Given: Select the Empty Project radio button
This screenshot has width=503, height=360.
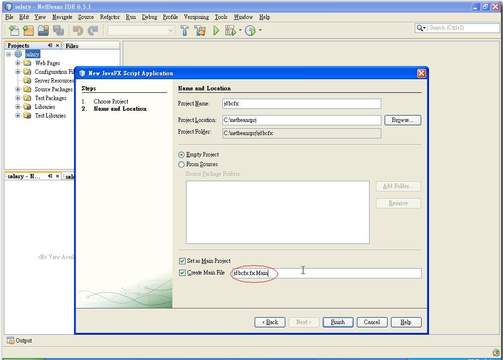Looking at the screenshot, I should (181, 155).
